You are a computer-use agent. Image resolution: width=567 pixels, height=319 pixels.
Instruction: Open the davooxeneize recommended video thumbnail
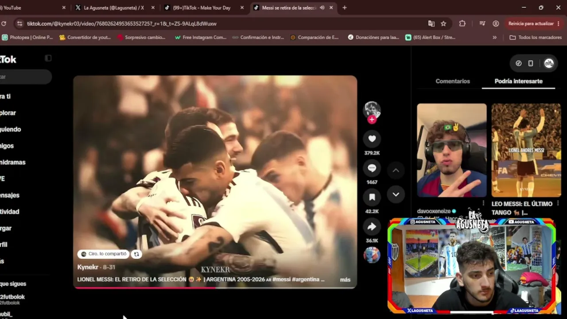click(x=451, y=150)
